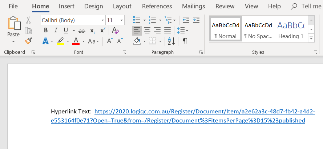The width and height of the screenshot is (323, 149).
Task: Apply the Heading 1 style
Action: [291, 29]
